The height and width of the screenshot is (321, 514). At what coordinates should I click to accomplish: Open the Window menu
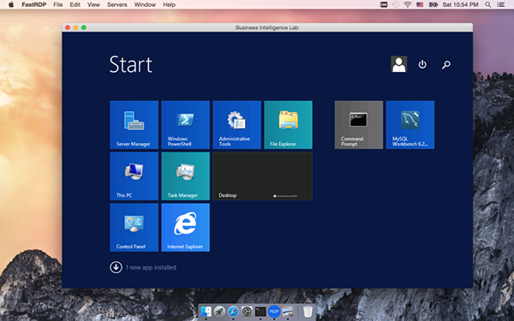tap(145, 4)
